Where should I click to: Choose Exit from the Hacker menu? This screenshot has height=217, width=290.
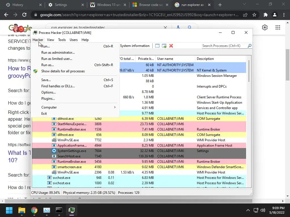pos(75,114)
